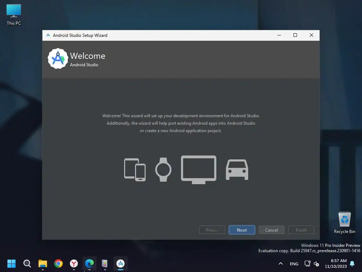Open the Windows Start menu
The width and height of the screenshot is (362, 272).
[x=11, y=263]
